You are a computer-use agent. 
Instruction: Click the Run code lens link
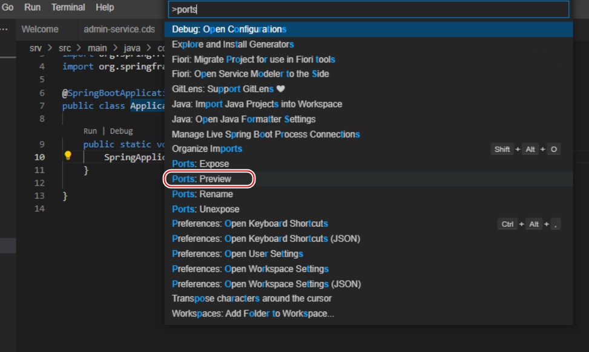pyautogui.click(x=90, y=131)
